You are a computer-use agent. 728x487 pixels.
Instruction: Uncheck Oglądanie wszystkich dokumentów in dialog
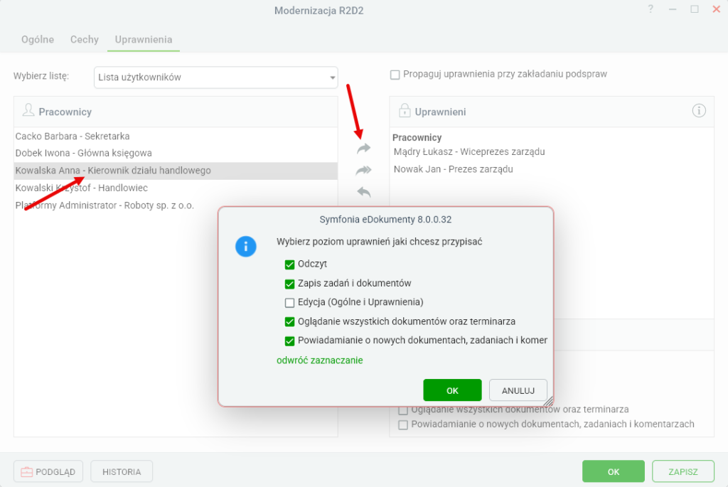[x=289, y=322]
